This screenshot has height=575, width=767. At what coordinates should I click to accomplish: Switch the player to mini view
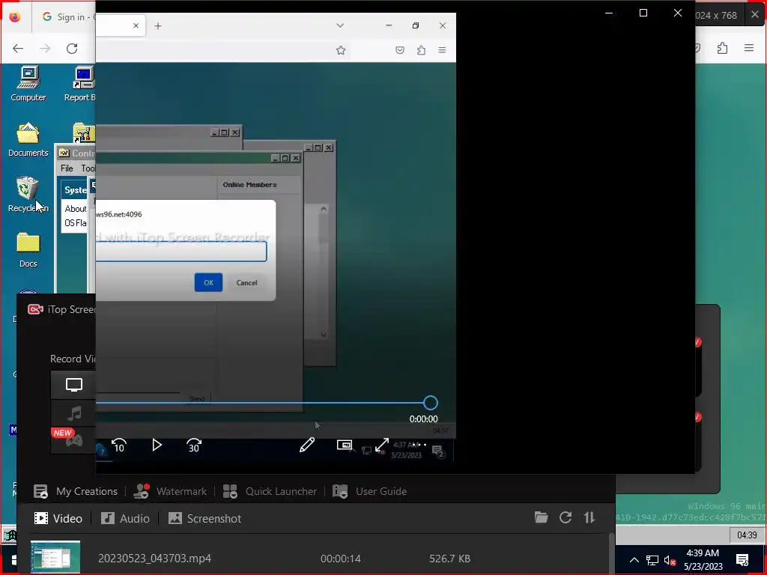345,445
